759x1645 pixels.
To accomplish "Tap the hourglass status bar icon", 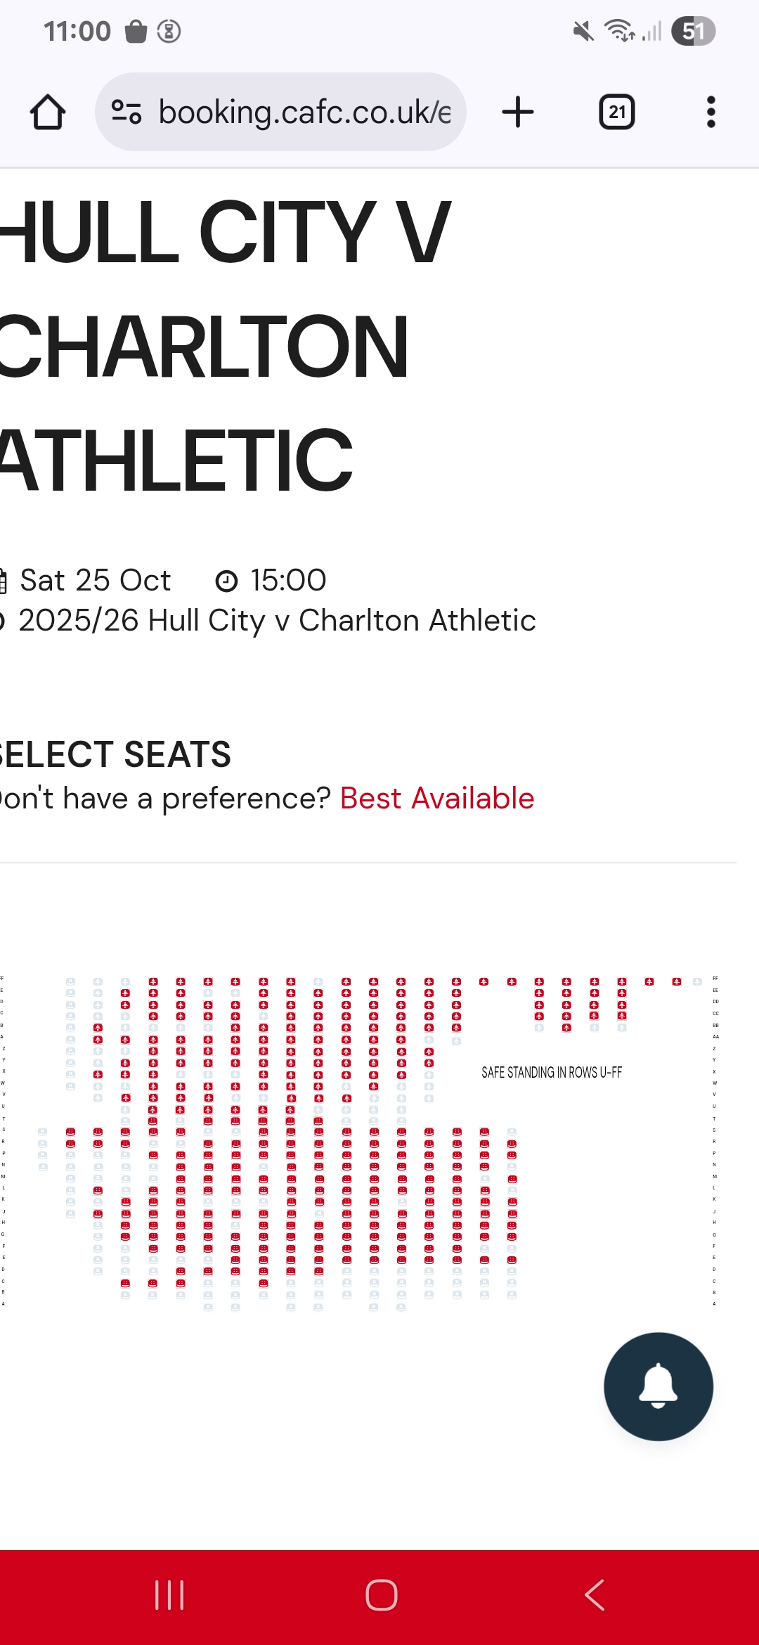I will [x=169, y=31].
